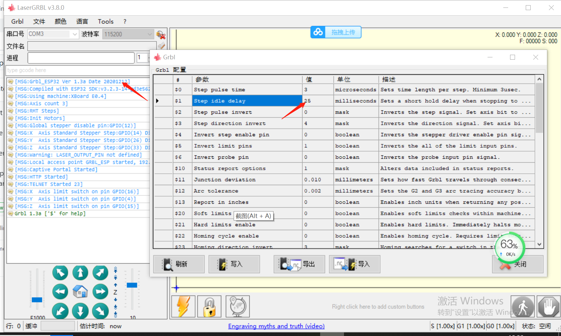Open the Grbl menu

(x=17, y=22)
